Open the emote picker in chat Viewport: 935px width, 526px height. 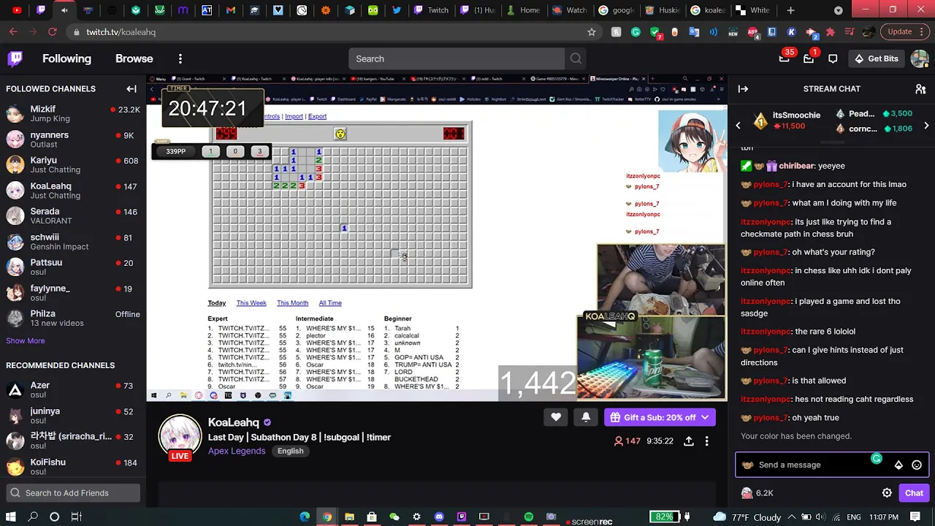917,465
